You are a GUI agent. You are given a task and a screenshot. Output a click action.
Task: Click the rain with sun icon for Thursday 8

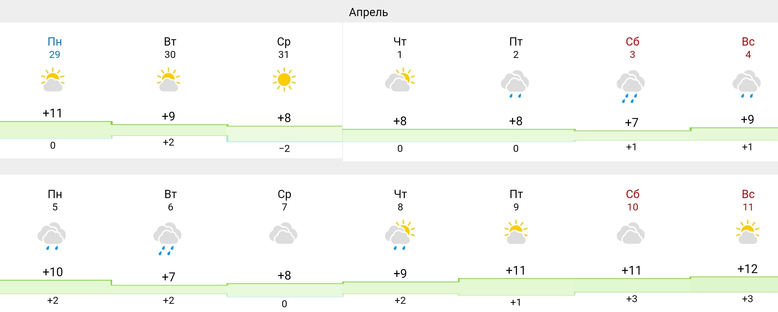(x=400, y=235)
